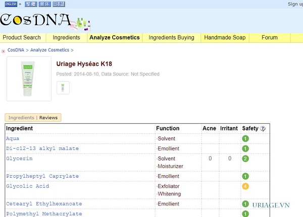Click the small red breadcrumb home icon
The width and height of the screenshot is (303, 217).
coord(4,50)
